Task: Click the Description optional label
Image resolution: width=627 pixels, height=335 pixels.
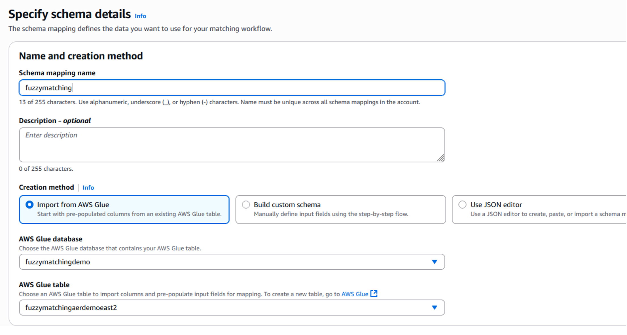Action: point(55,121)
